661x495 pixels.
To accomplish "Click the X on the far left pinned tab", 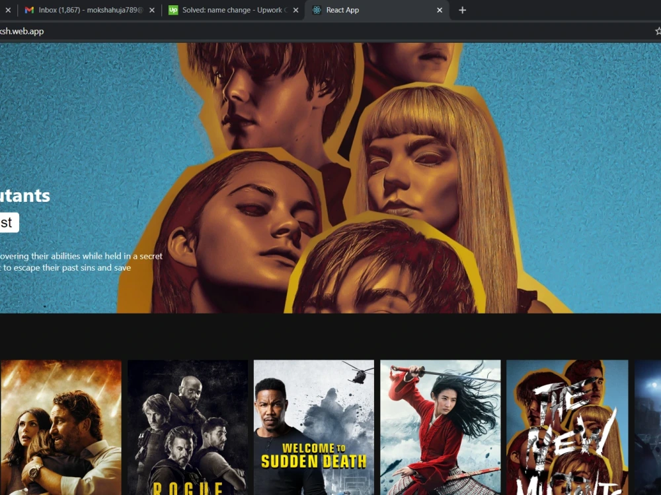I will coord(7,10).
